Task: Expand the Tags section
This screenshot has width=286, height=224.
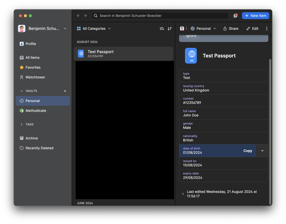Action: 22,124
